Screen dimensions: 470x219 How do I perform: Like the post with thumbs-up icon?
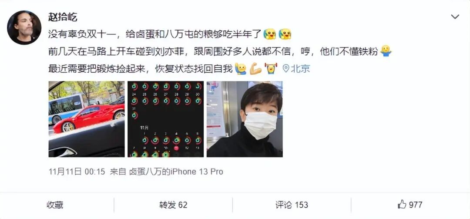coord(402,205)
